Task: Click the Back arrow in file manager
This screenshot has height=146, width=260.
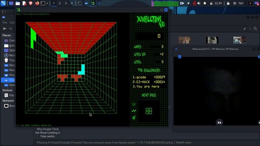Action: (4, 29)
